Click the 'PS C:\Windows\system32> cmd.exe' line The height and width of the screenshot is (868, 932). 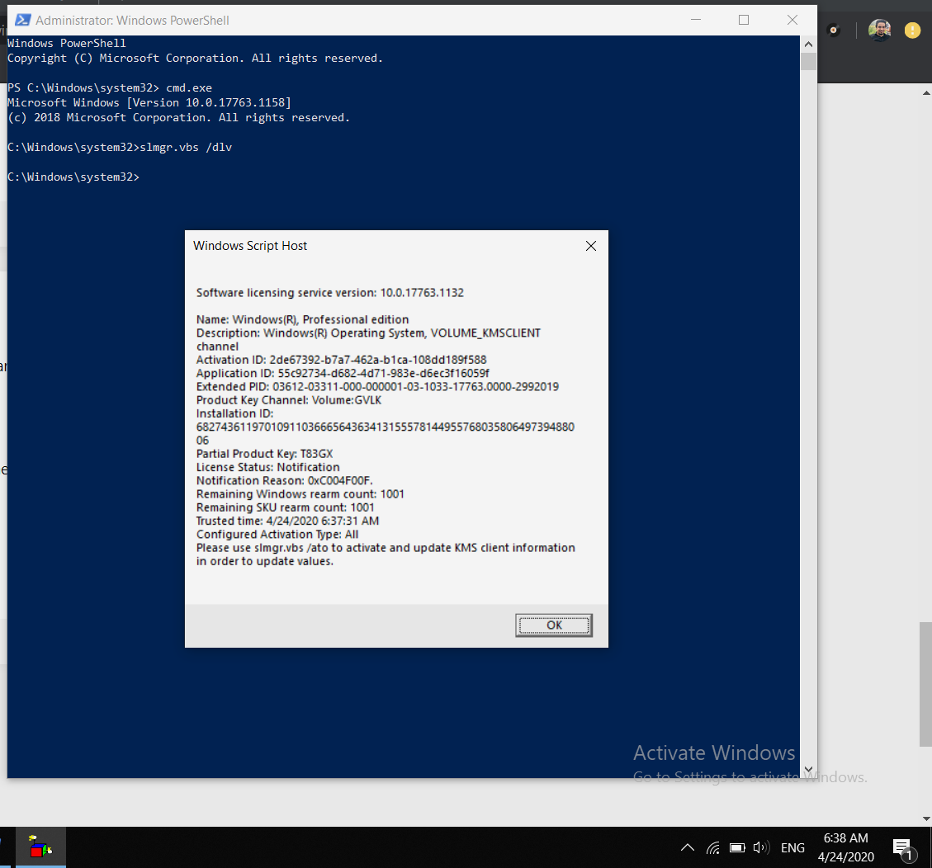click(109, 88)
